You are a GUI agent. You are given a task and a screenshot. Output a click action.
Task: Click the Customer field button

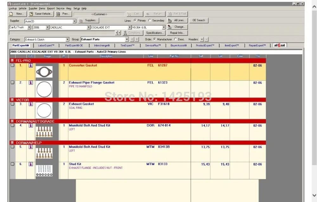(99, 14)
